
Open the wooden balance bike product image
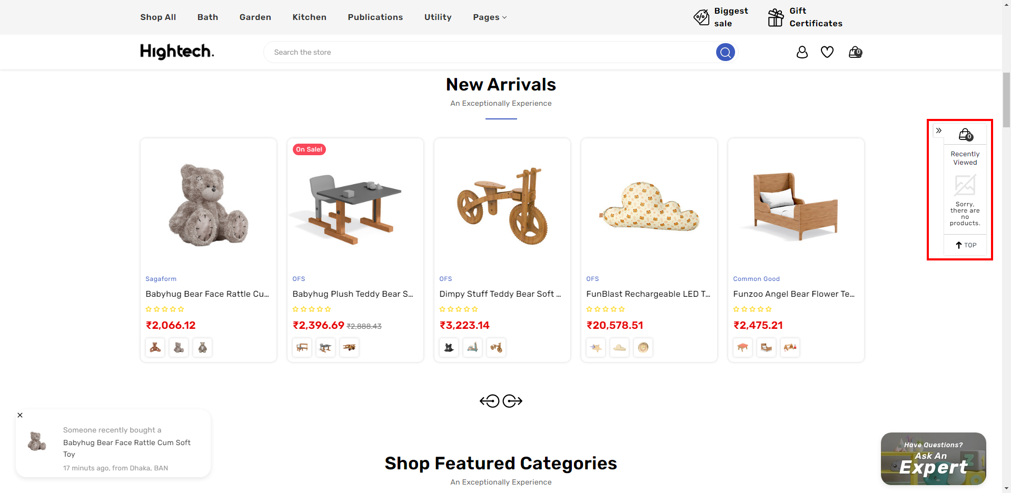502,206
